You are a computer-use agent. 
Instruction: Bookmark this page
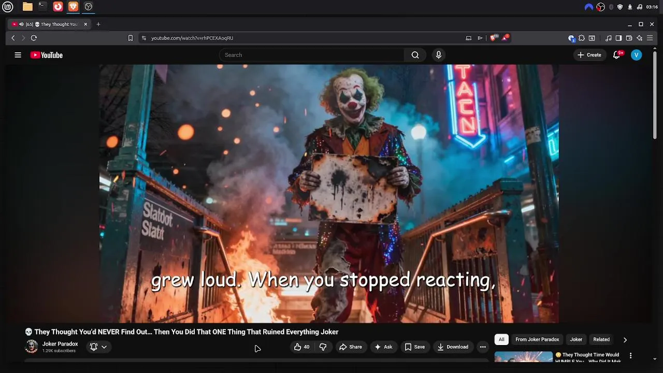click(131, 38)
